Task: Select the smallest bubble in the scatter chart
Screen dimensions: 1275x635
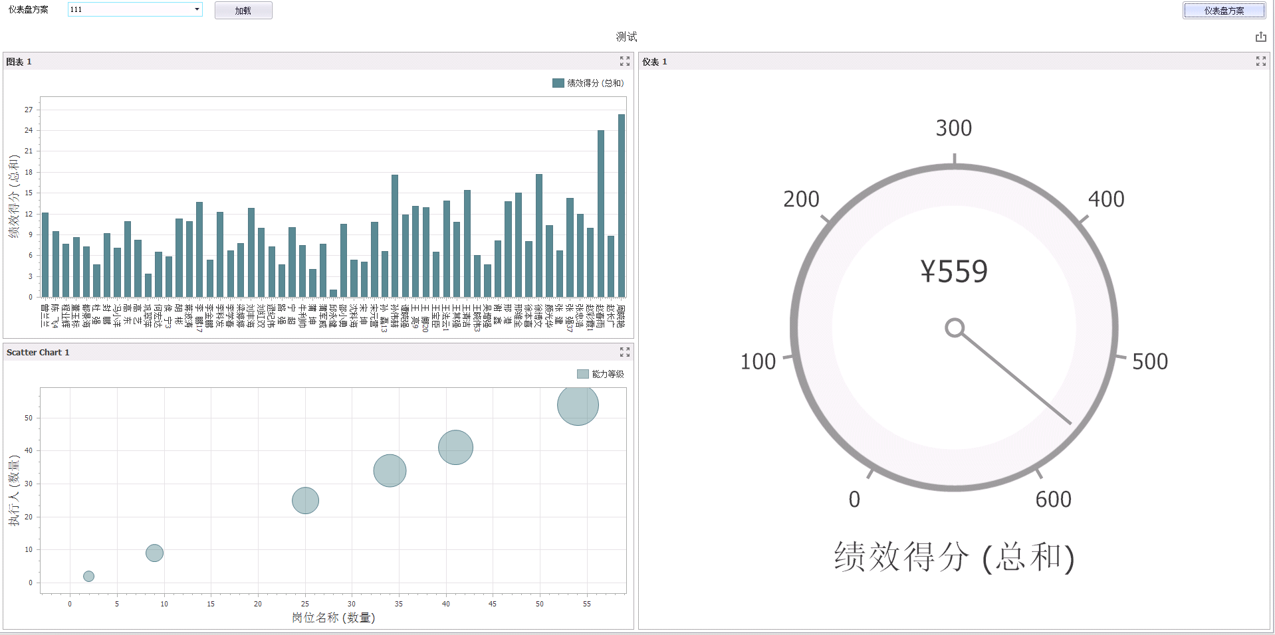Action: click(x=88, y=576)
